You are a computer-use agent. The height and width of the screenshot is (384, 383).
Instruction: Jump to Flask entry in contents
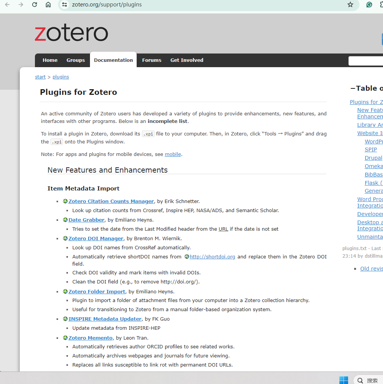pos(374,183)
